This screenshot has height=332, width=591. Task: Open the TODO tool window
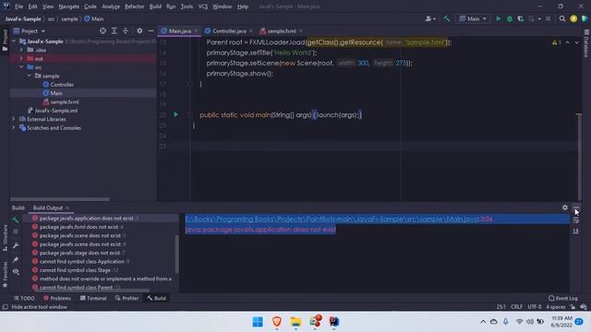25,298
